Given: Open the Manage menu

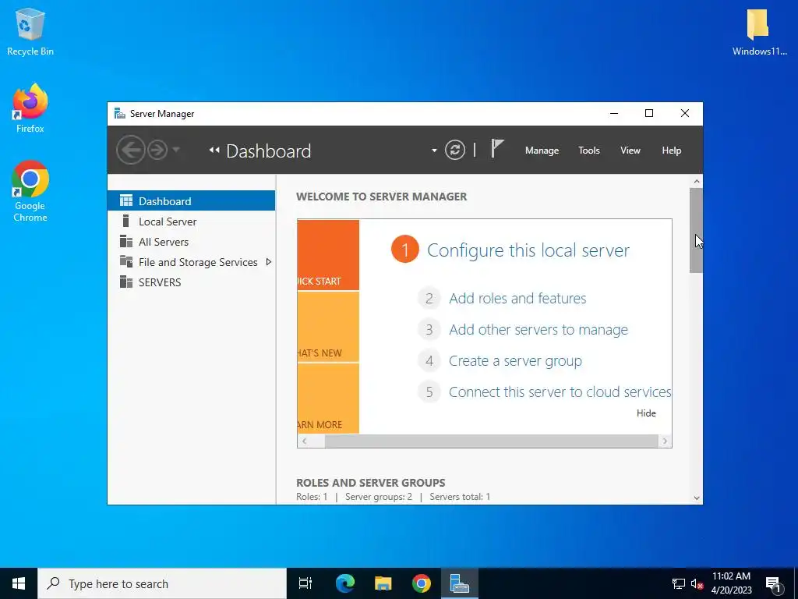Looking at the screenshot, I should coord(542,151).
